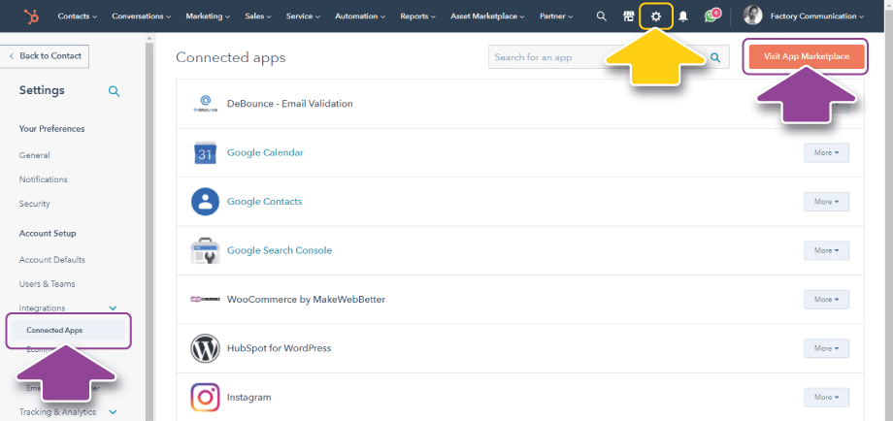The width and height of the screenshot is (893, 421).
Task: Collapse the Integrations section chevron
Action: (x=113, y=308)
